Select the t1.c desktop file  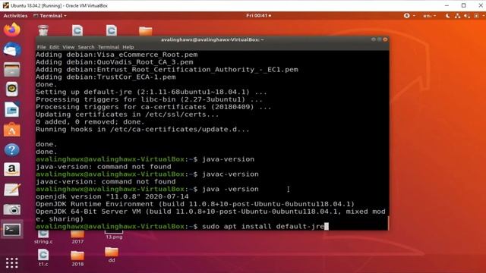pos(43,258)
